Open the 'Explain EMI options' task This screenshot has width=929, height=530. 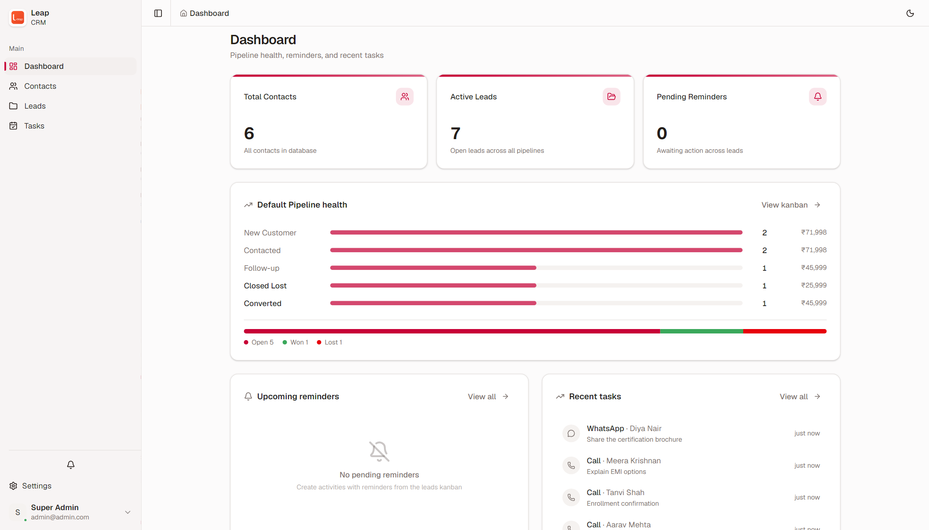(691, 466)
